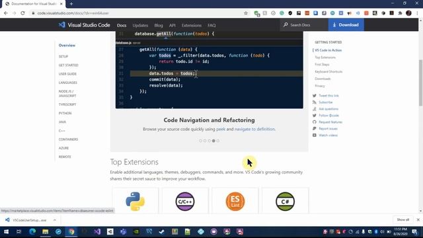Expand the REMOTE sidebar section
This screenshot has height=238, width=423.
(65, 157)
